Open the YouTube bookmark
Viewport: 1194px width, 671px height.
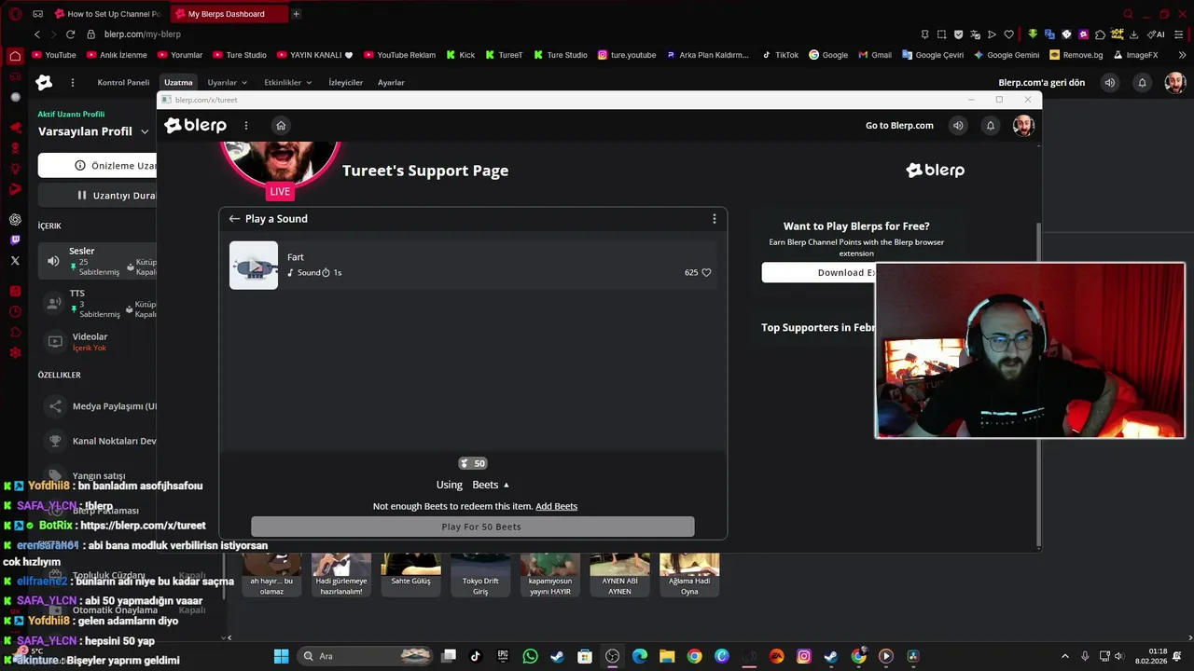pos(53,55)
